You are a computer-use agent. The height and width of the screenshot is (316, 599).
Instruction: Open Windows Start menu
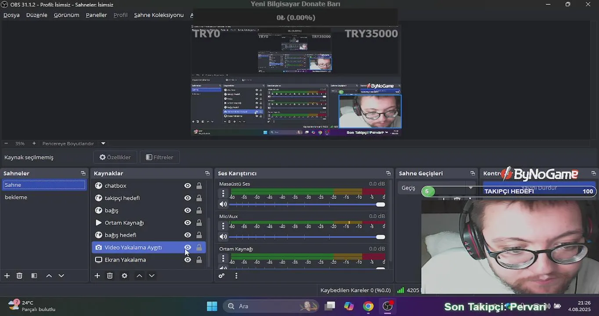[212, 306]
